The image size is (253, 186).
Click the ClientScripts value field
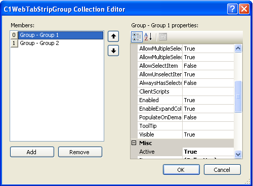point(208,91)
